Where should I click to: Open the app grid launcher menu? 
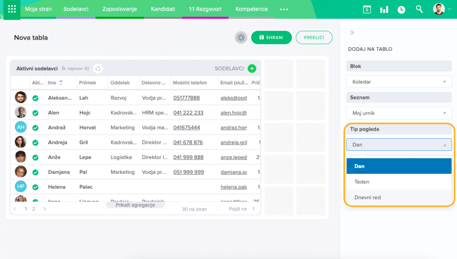pyautogui.click(x=12, y=9)
